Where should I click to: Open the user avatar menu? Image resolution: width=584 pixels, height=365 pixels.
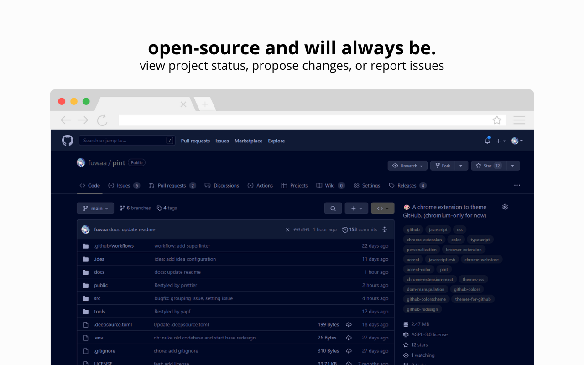[517, 141]
